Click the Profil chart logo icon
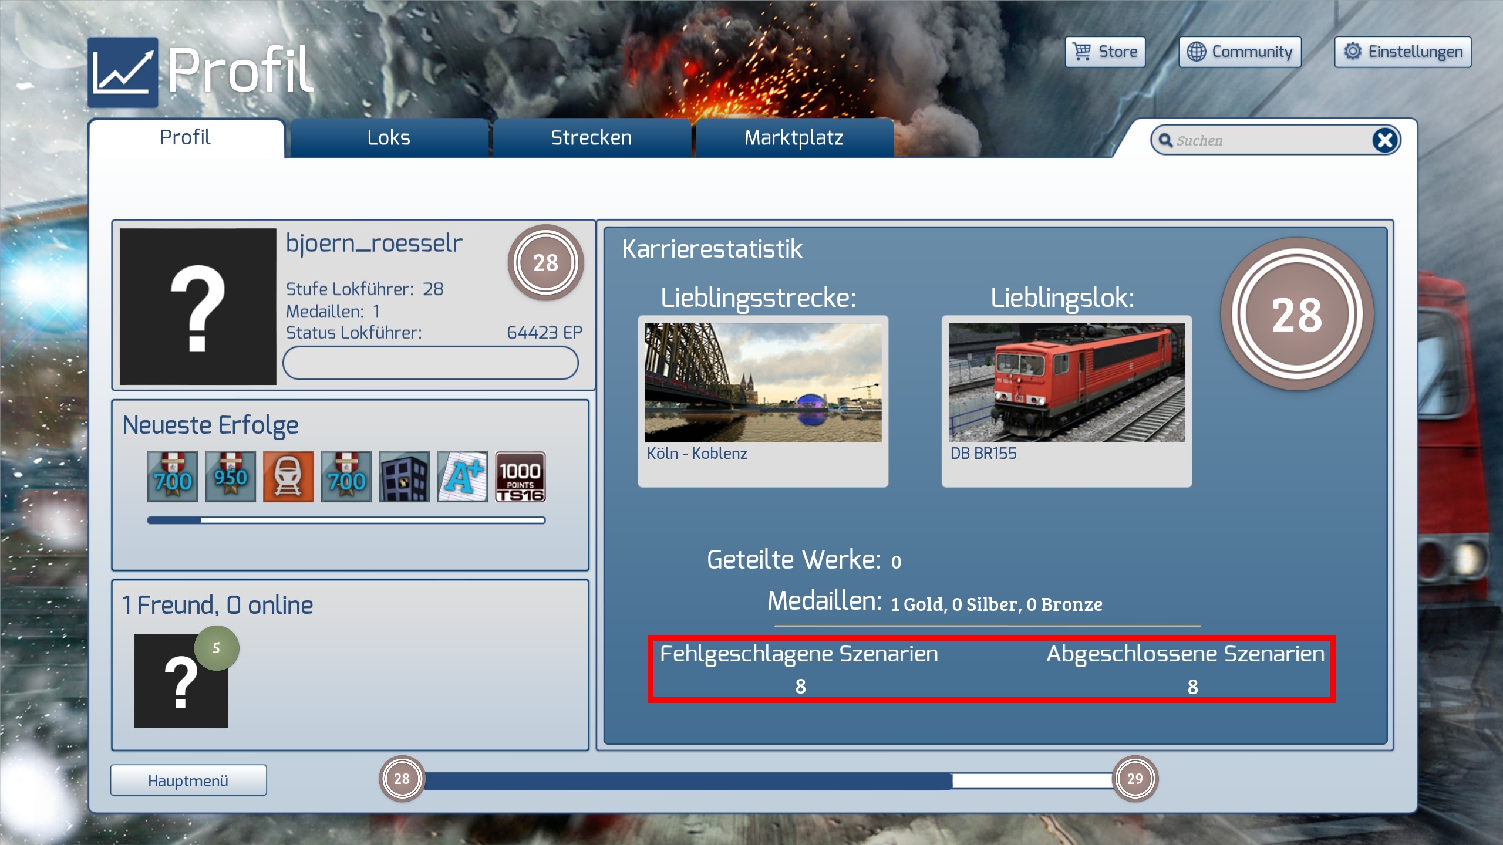This screenshot has width=1503, height=845. 123,72
